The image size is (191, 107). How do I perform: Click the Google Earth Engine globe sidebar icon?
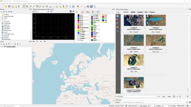click(x=118, y=16)
